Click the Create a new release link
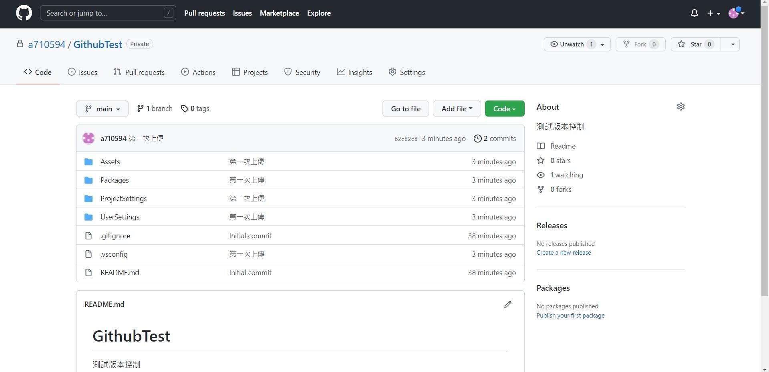This screenshot has height=372, width=769. point(564,253)
